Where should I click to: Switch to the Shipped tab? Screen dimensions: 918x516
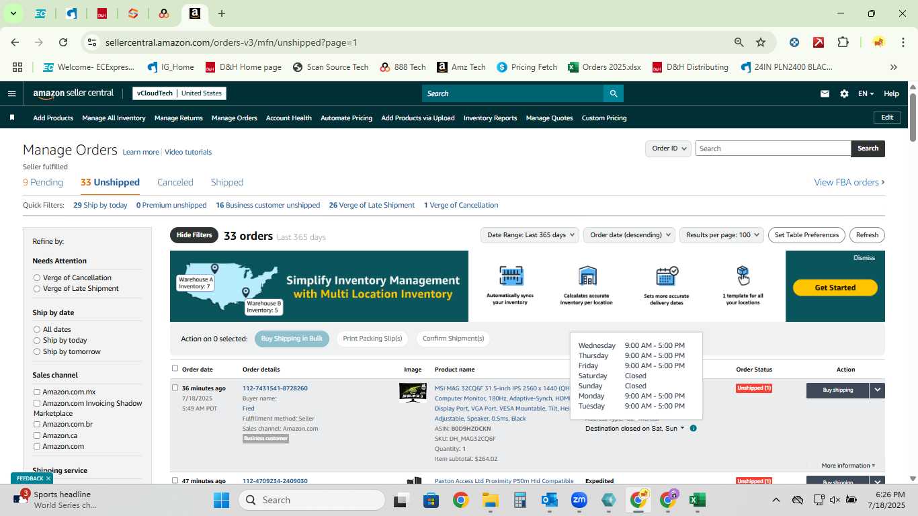[227, 182]
